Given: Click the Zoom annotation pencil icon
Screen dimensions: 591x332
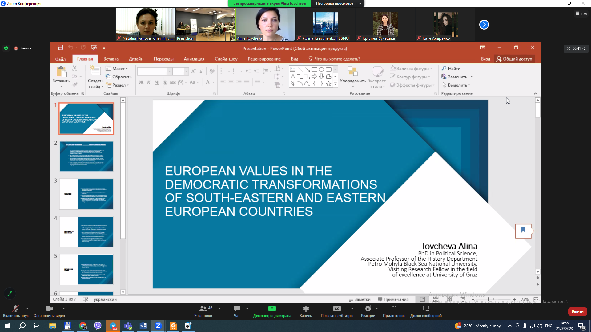Looking at the screenshot, I should [x=10, y=294].
